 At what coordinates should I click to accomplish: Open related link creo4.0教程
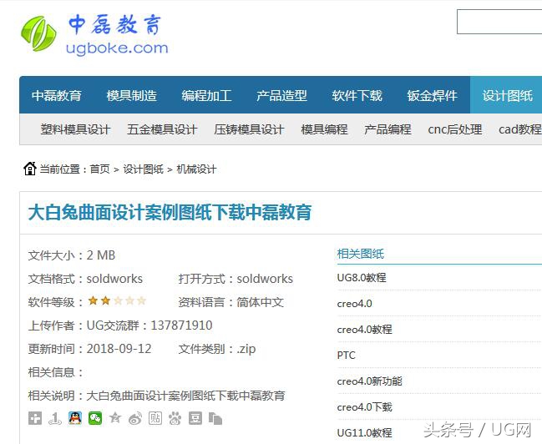point(365,330)
